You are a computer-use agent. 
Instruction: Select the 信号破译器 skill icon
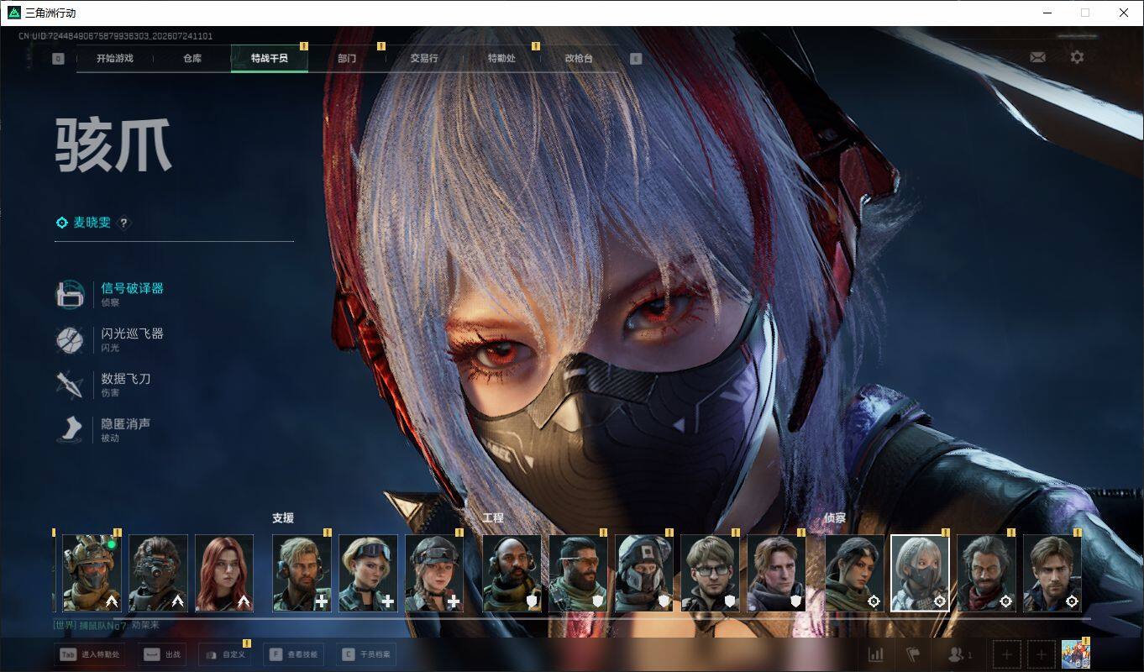[70, 294]
